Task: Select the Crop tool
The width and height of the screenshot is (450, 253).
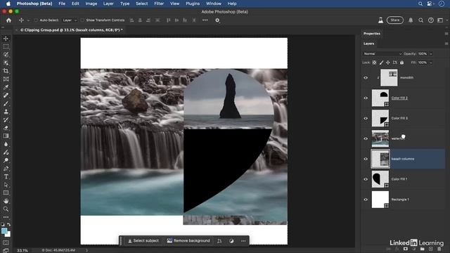Action: pos(6,71)
